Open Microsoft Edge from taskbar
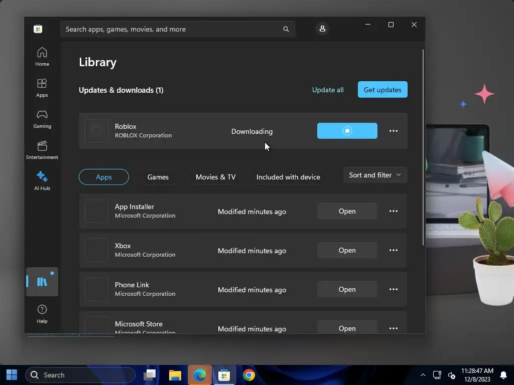The width and height of the screenshot is (514, 385). click(200, 375)
